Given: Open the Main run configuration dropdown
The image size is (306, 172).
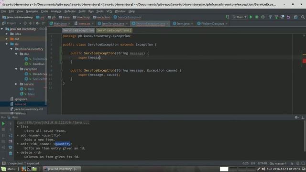Looking at the screenshot, I should tap(240, 17).
